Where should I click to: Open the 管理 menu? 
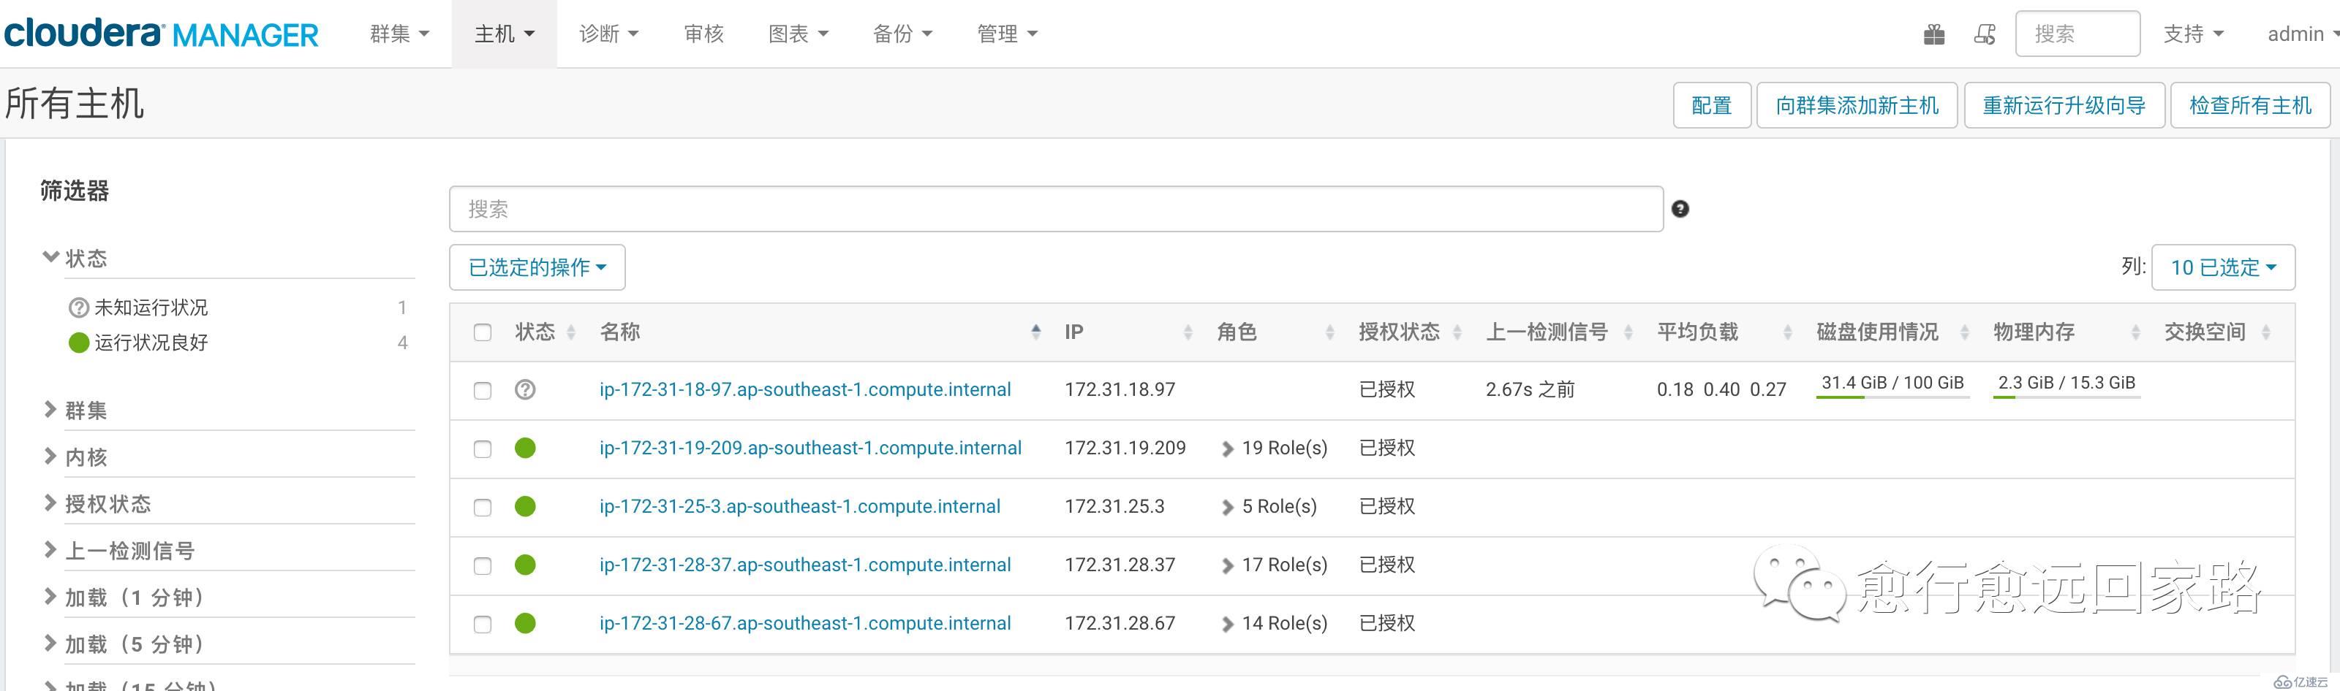[1006, 34]
